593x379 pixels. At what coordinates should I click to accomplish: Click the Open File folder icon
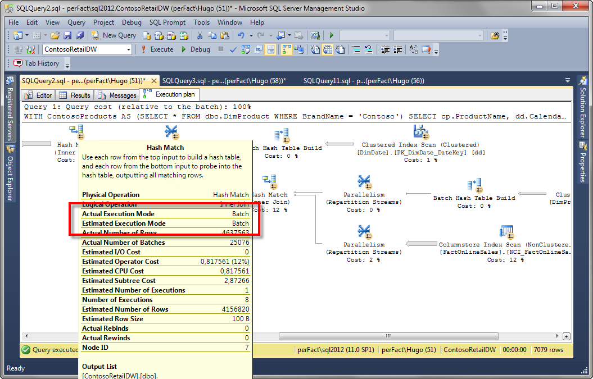[x=55, y=35]
